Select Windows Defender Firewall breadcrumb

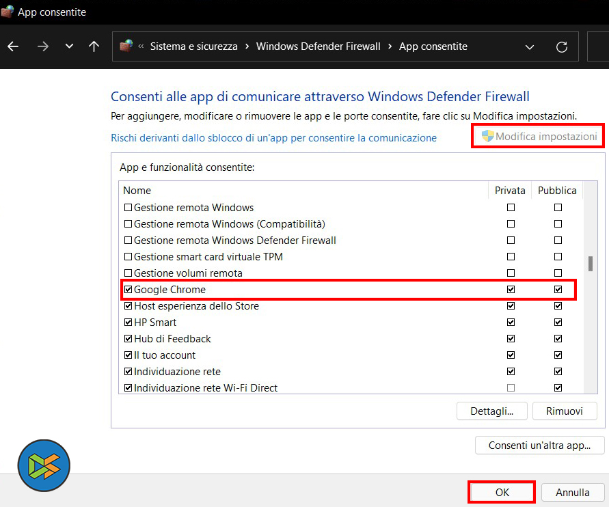click(x=318, y=46)
